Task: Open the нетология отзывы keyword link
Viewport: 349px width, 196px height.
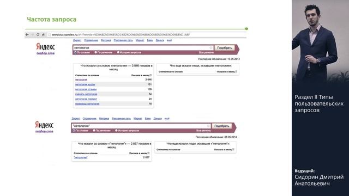Action: pos(86,89)
